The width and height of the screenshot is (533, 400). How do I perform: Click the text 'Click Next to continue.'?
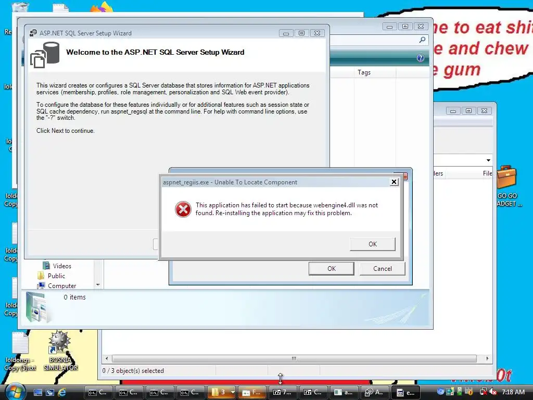66,131
